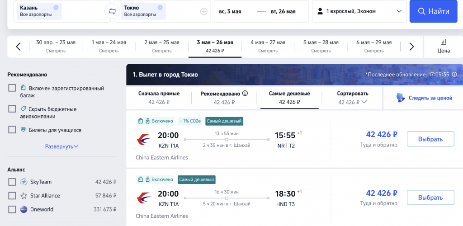Open the Цена price chart icon
This screenshot has width=463, height=226.
[444, 46]
